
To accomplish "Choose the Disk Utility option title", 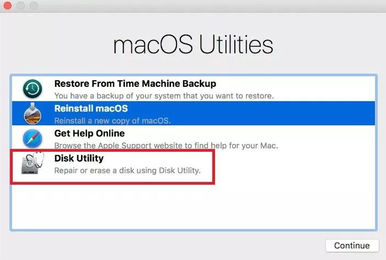I will point(79,158).
